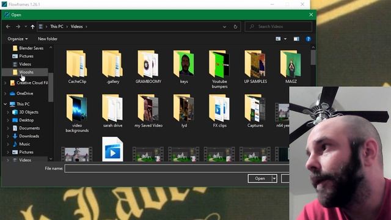Select the CacheClip folder
This screenshot has height=220, width=391.
77,67
